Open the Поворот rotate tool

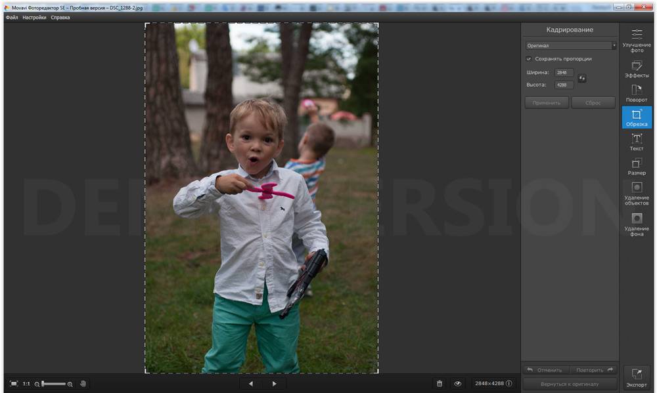[x=637, y=93]
